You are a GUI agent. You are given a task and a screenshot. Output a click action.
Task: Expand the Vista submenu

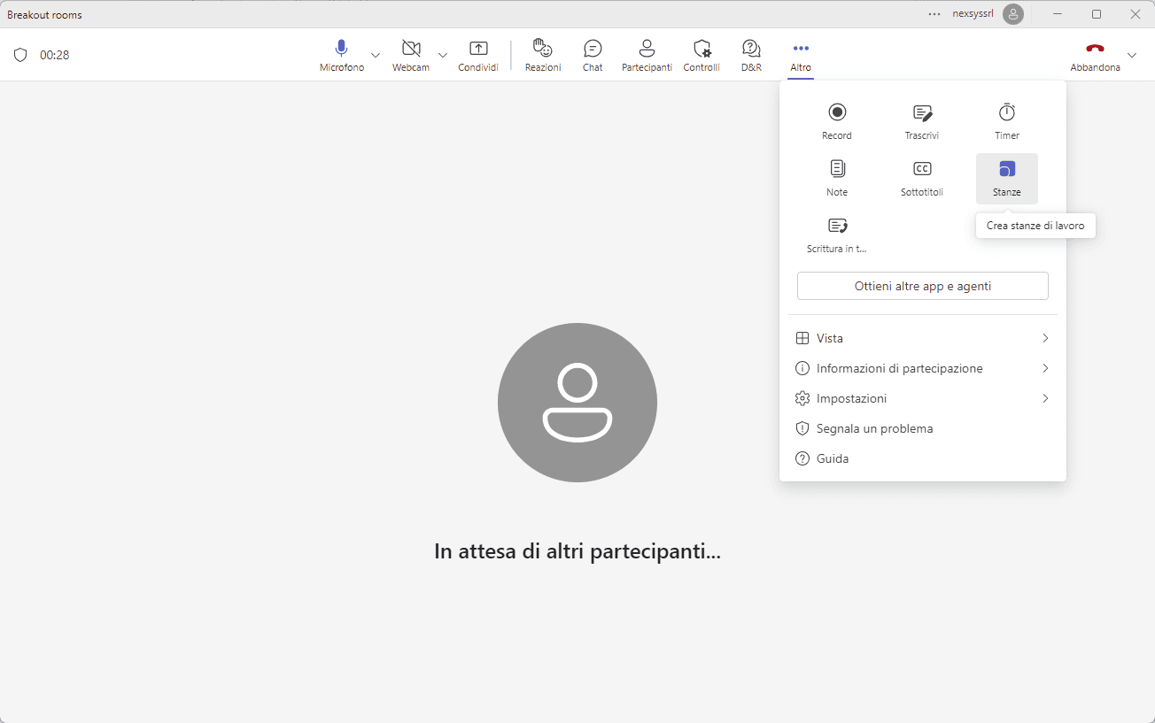pos(923,338)
